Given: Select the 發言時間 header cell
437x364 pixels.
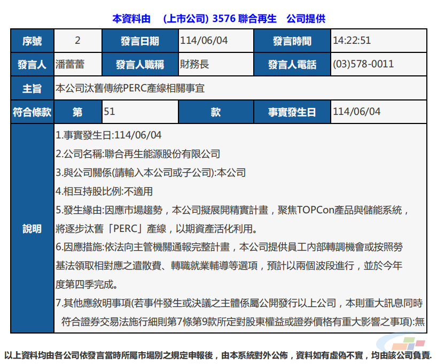Looking at the screenshot, I should [x=292, y=41].
